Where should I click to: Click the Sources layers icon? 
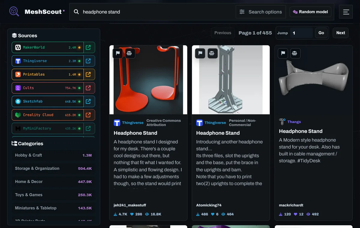point(14,35)
